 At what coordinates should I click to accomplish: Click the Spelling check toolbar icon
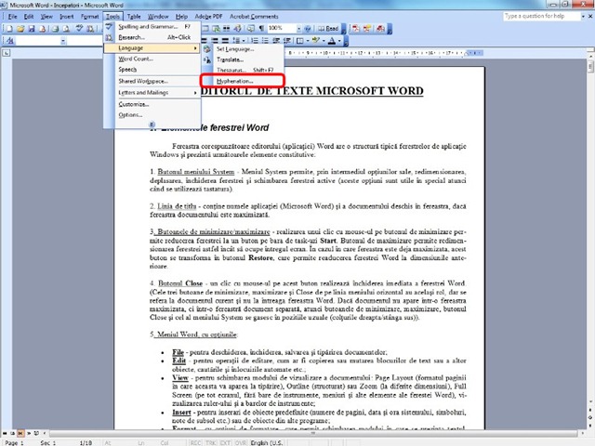tap(79, 29)
